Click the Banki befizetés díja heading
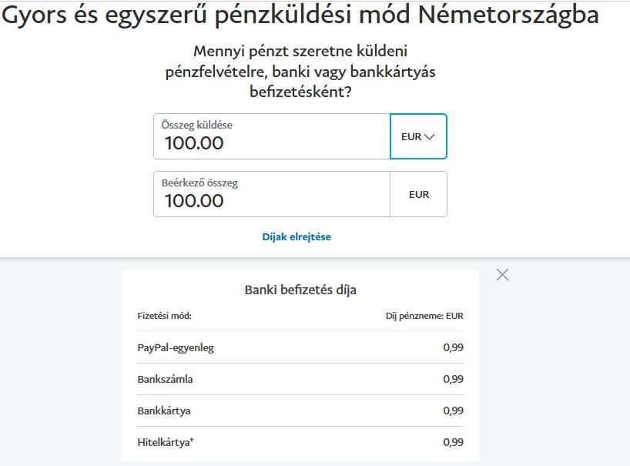The height and width of the screenshot is (466, 630). point(300,290)
